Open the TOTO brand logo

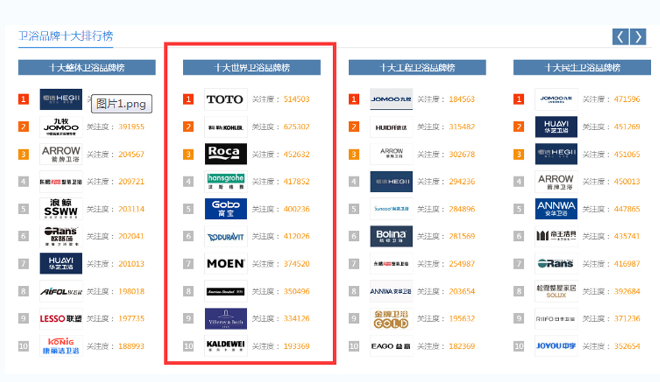(x=225, y=99)
